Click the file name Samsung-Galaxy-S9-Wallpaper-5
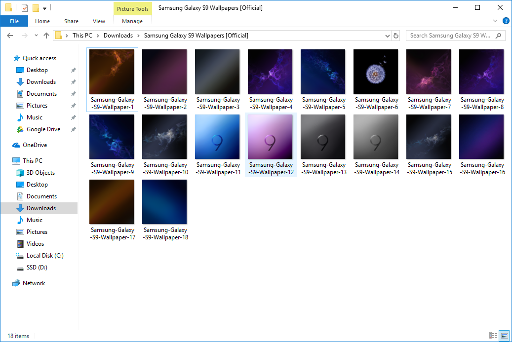Screen dimensions: 512x342 [323, 104]
